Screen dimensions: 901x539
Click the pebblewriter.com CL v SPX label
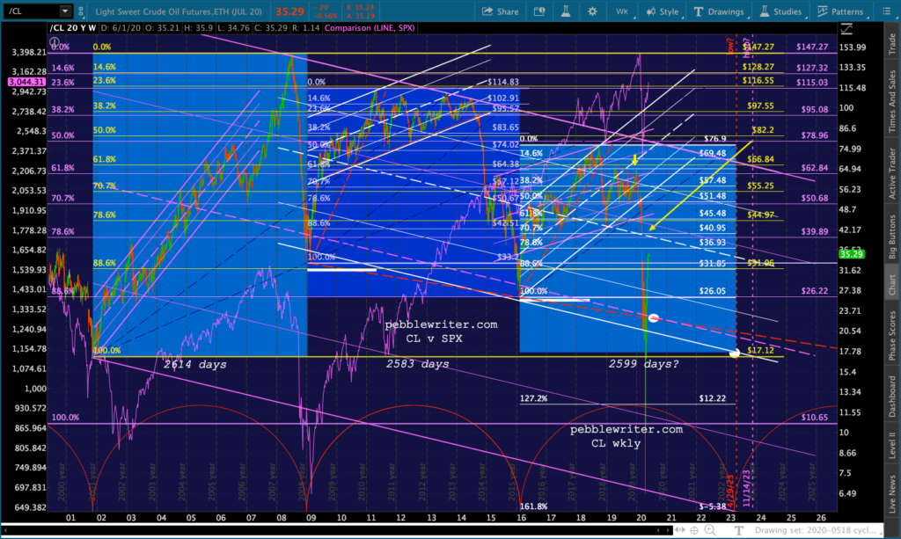[x=442, y=331]
